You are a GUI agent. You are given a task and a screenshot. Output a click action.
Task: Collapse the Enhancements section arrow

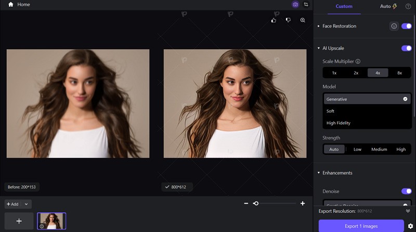click(x=319, y=173)
